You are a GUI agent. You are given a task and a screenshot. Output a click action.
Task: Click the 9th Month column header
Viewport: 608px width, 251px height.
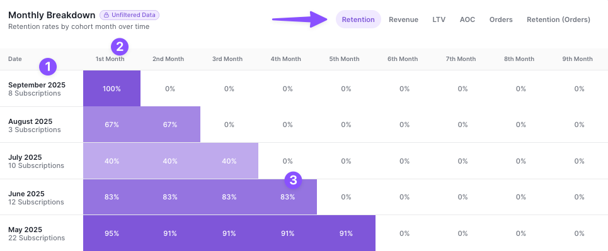click(x=578, y=59)
